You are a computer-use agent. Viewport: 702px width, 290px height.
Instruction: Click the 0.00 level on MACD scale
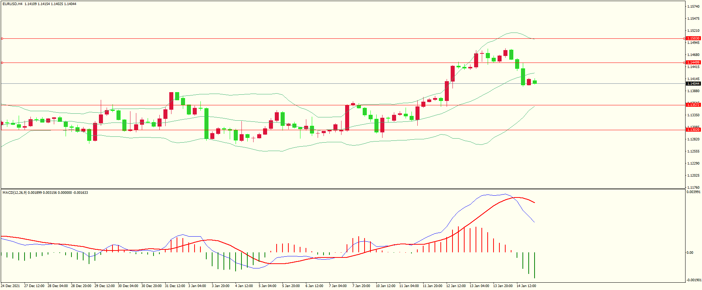click(x=690, y=253)
